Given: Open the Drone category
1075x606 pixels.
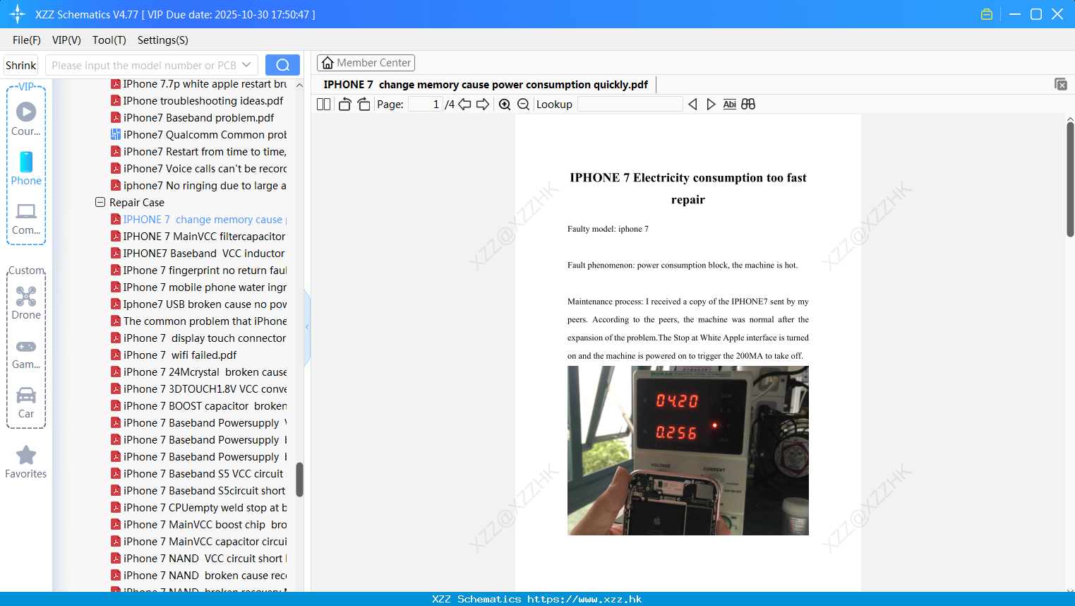Looking at the screenshot, I should pos(26,303).
